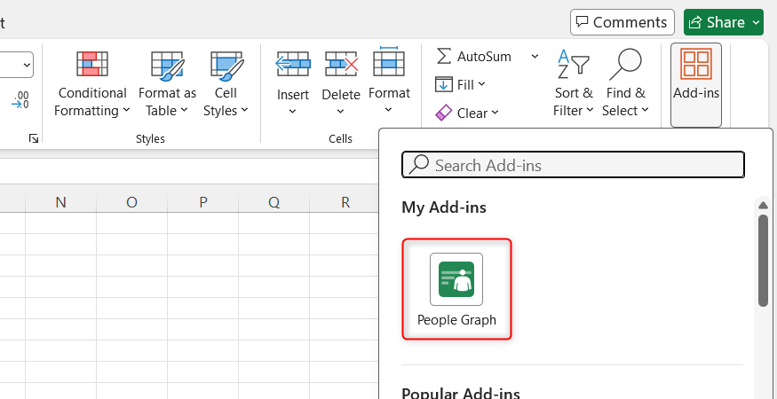Expand the Fill dropdown chevron
This screenshot has width=777, height=399.
[x=481, y=84]
